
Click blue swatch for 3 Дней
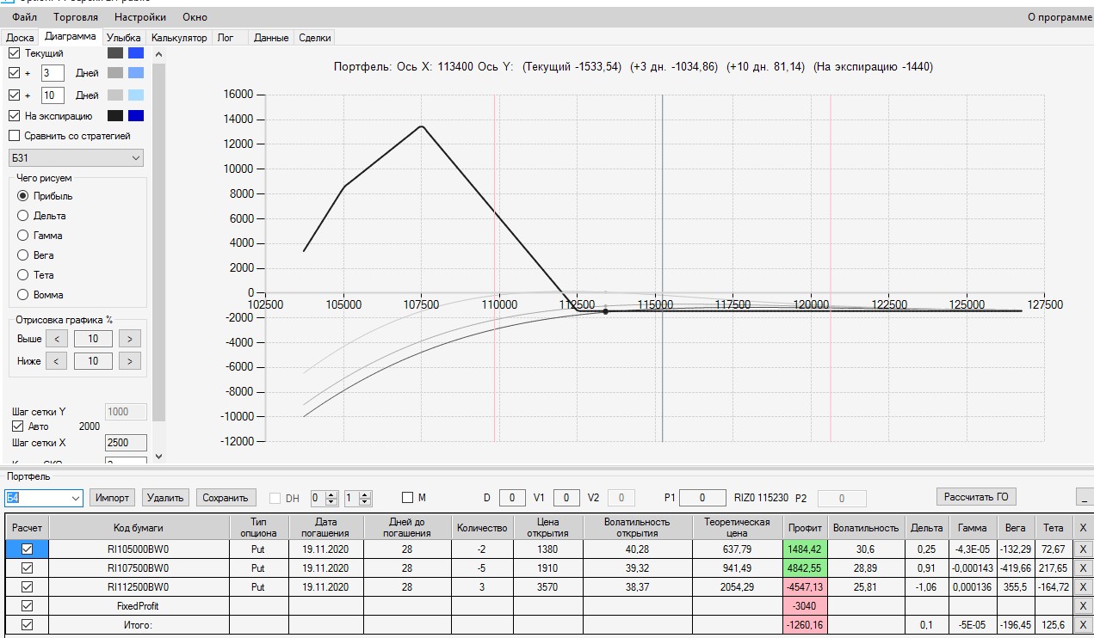pos(136,73)
